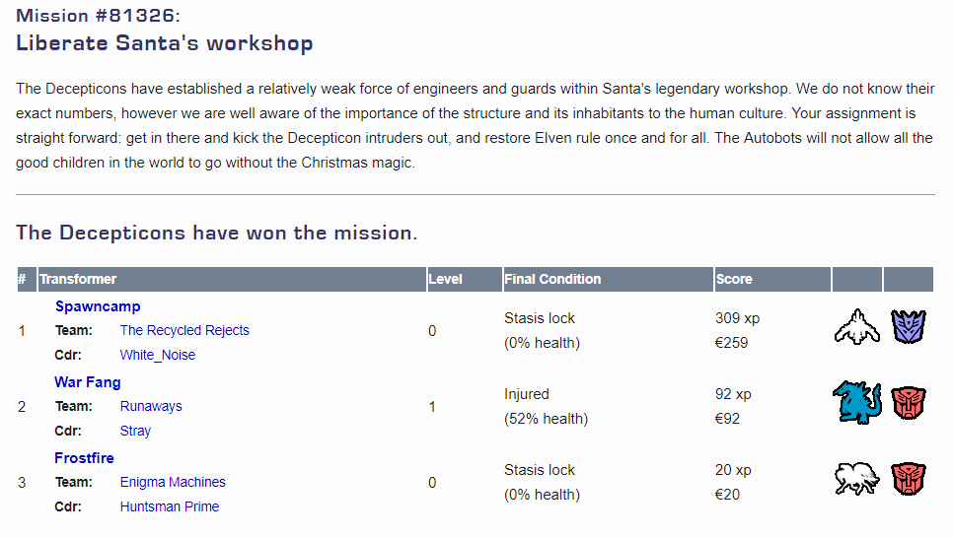Click Spawncamp's white jet alt-mode icon

[x=856, y=328]
